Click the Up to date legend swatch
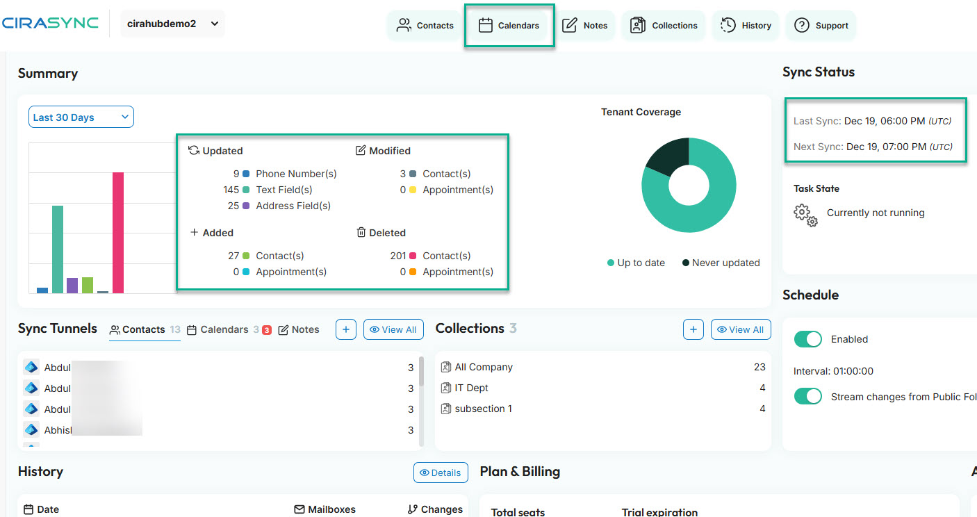The image size is (977, 517). point(611,263)
